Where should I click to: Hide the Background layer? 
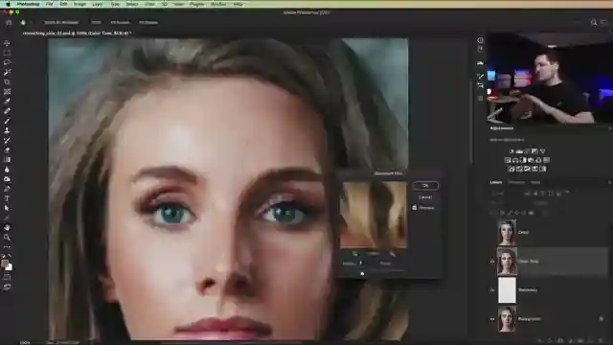pyautogui.click(x=492, y=319)
